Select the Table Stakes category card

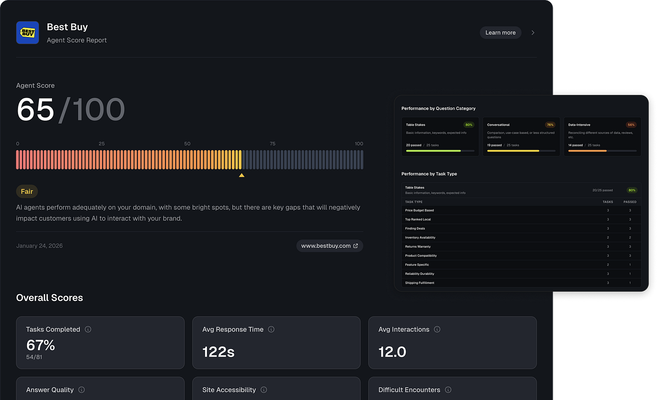(440, 137)
